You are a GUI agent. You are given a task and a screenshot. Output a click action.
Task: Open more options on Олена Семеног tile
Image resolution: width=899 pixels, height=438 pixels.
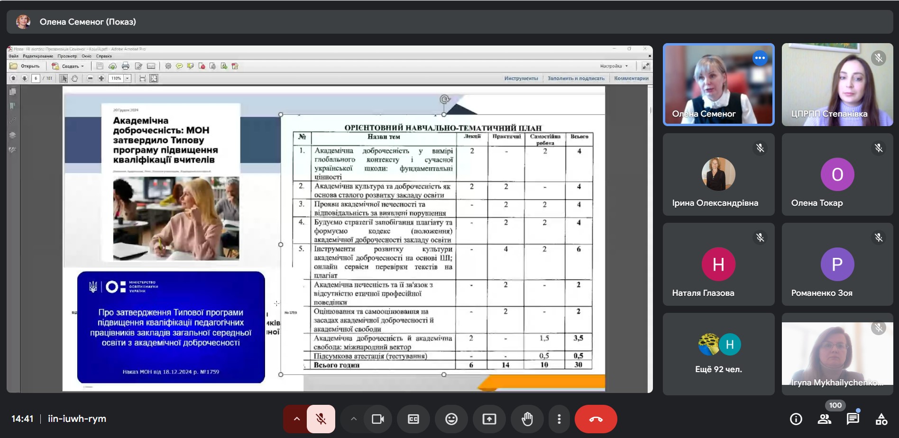pyautogui.click(x=760, y=58)
